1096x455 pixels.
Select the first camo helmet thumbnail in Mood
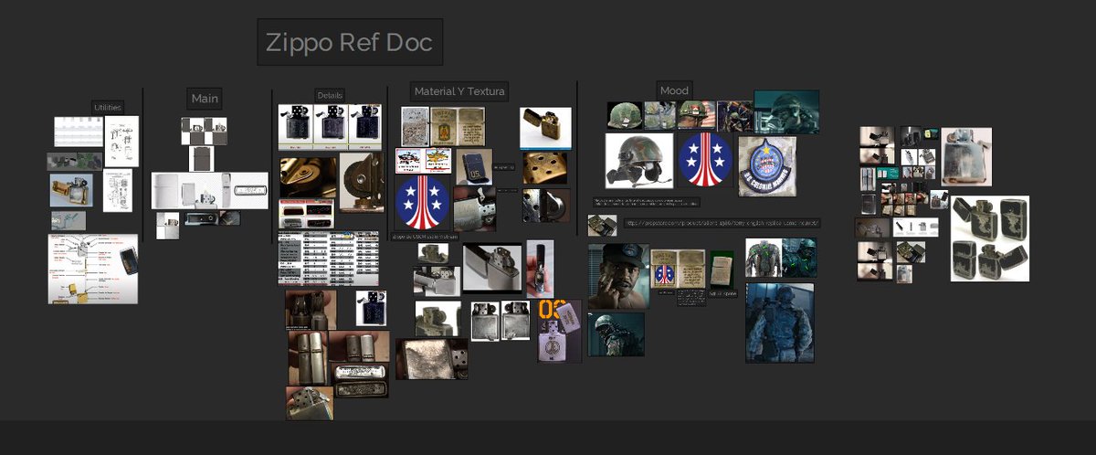tap(625, 115)
